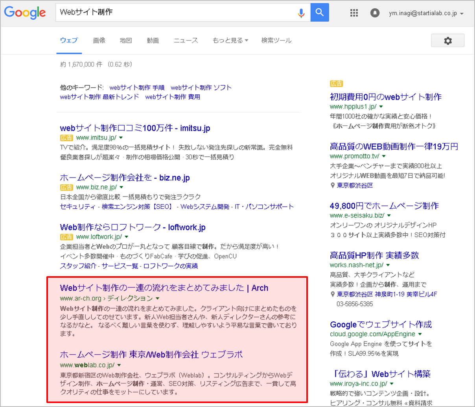Click map pin icon next to 神泉町1-19 address

[x=333, y=294]
